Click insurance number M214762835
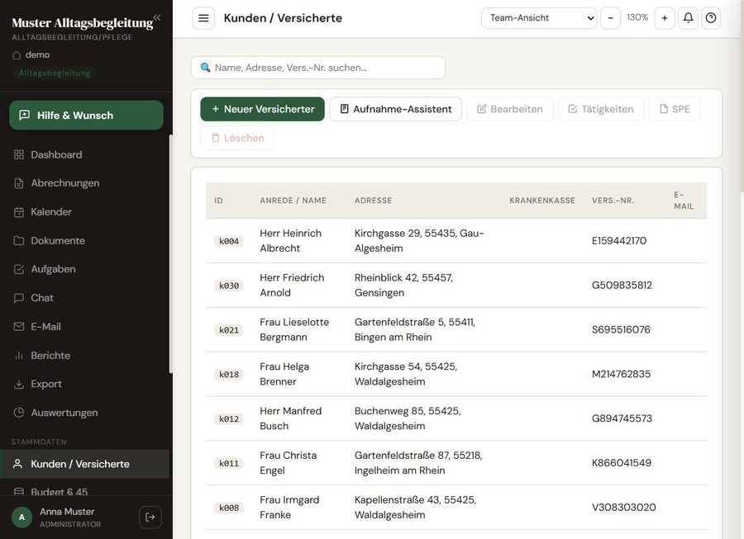 621,374
